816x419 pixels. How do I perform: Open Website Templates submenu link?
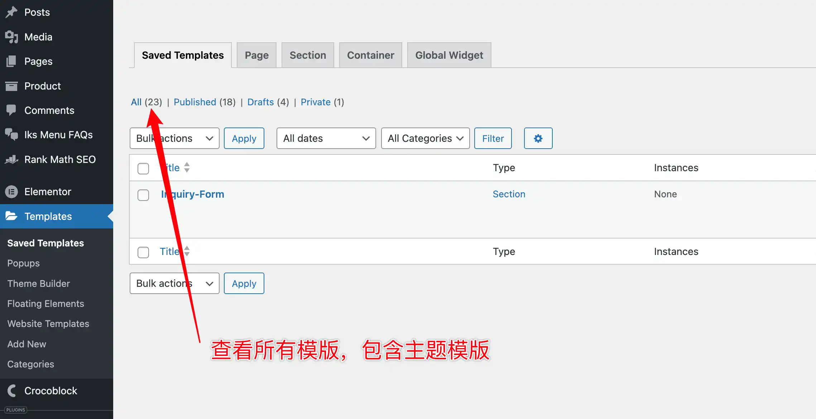[48, 324]
